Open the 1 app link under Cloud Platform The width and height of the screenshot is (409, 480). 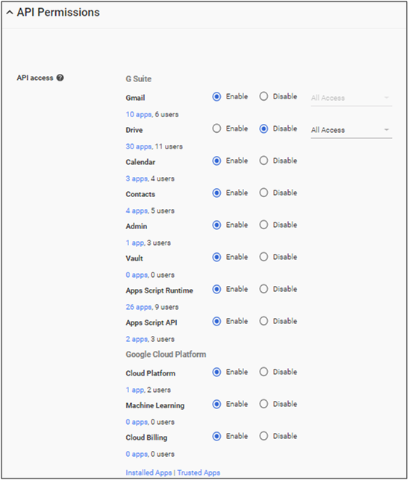click(x=135, y=390)
